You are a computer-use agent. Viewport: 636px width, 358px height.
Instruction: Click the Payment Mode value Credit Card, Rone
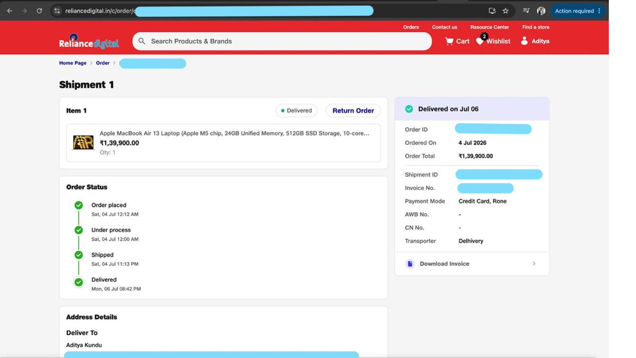click(x=482, y=201)
